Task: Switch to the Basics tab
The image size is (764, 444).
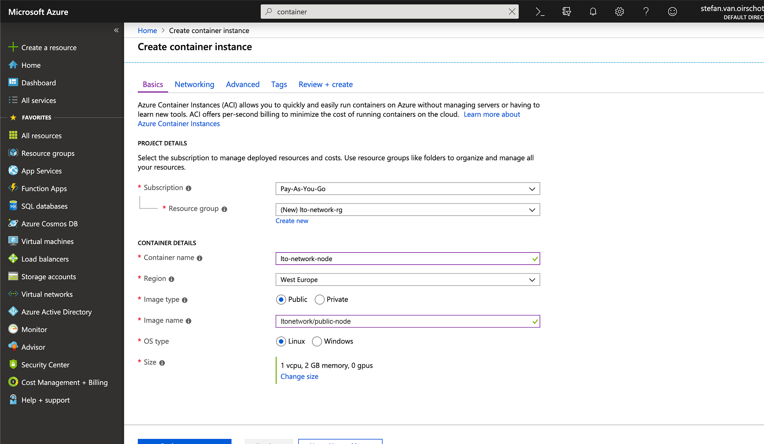Action: pos(153,84)
